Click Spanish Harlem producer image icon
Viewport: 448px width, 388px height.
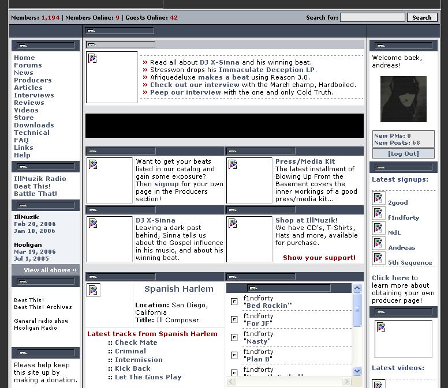pyautogui.click(x=94, y=290)
